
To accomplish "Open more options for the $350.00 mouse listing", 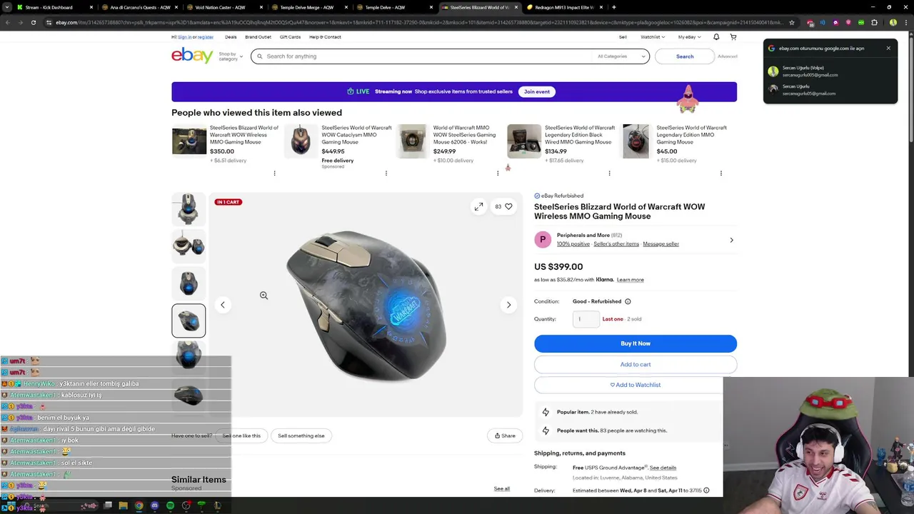I will point(274,173).
